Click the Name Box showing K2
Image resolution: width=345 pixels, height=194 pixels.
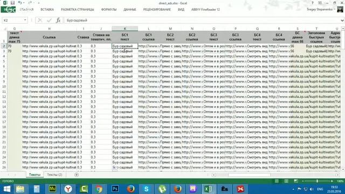point(12,20)
